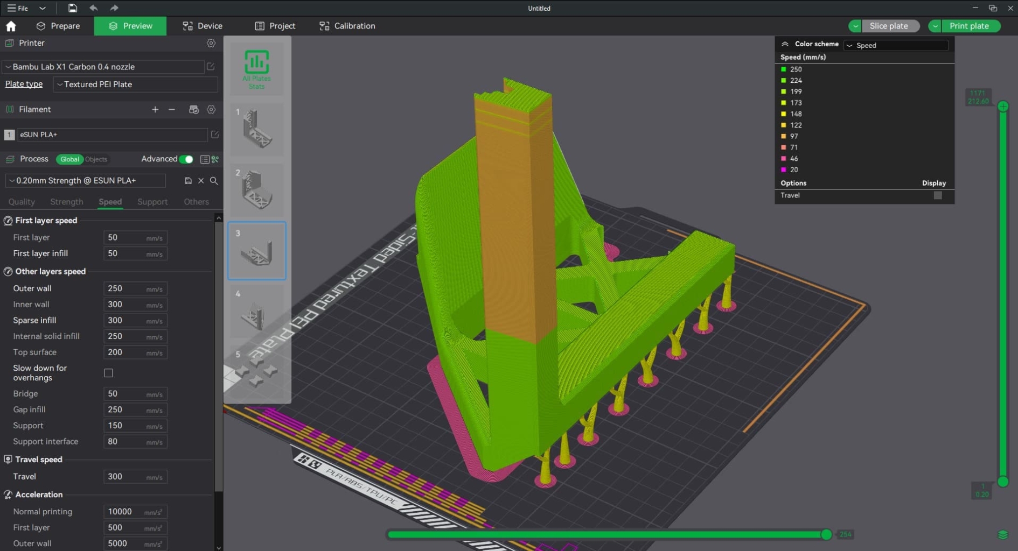Viewport: 1018px width, 551px height.
Task: Switch to the Support tab
Action: click(152, 202)
